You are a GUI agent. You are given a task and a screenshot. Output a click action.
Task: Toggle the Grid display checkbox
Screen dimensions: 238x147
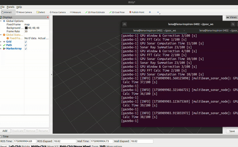[26, 42]
